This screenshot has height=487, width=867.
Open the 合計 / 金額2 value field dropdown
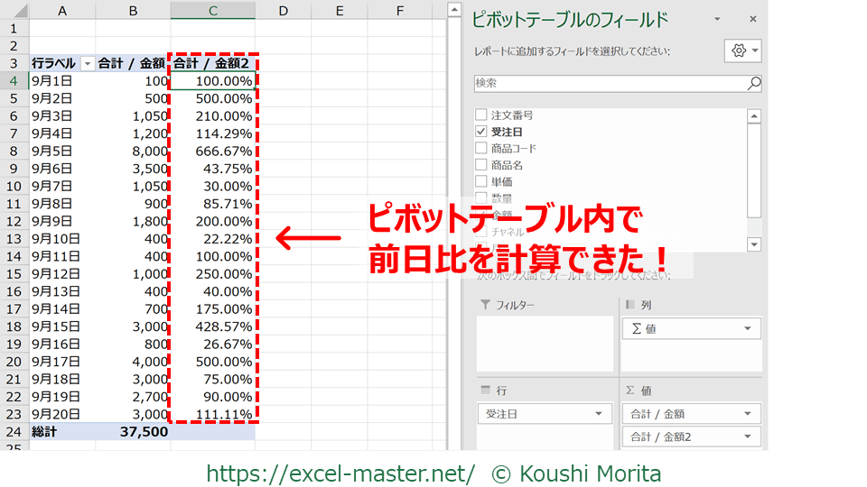click(747, 436)
